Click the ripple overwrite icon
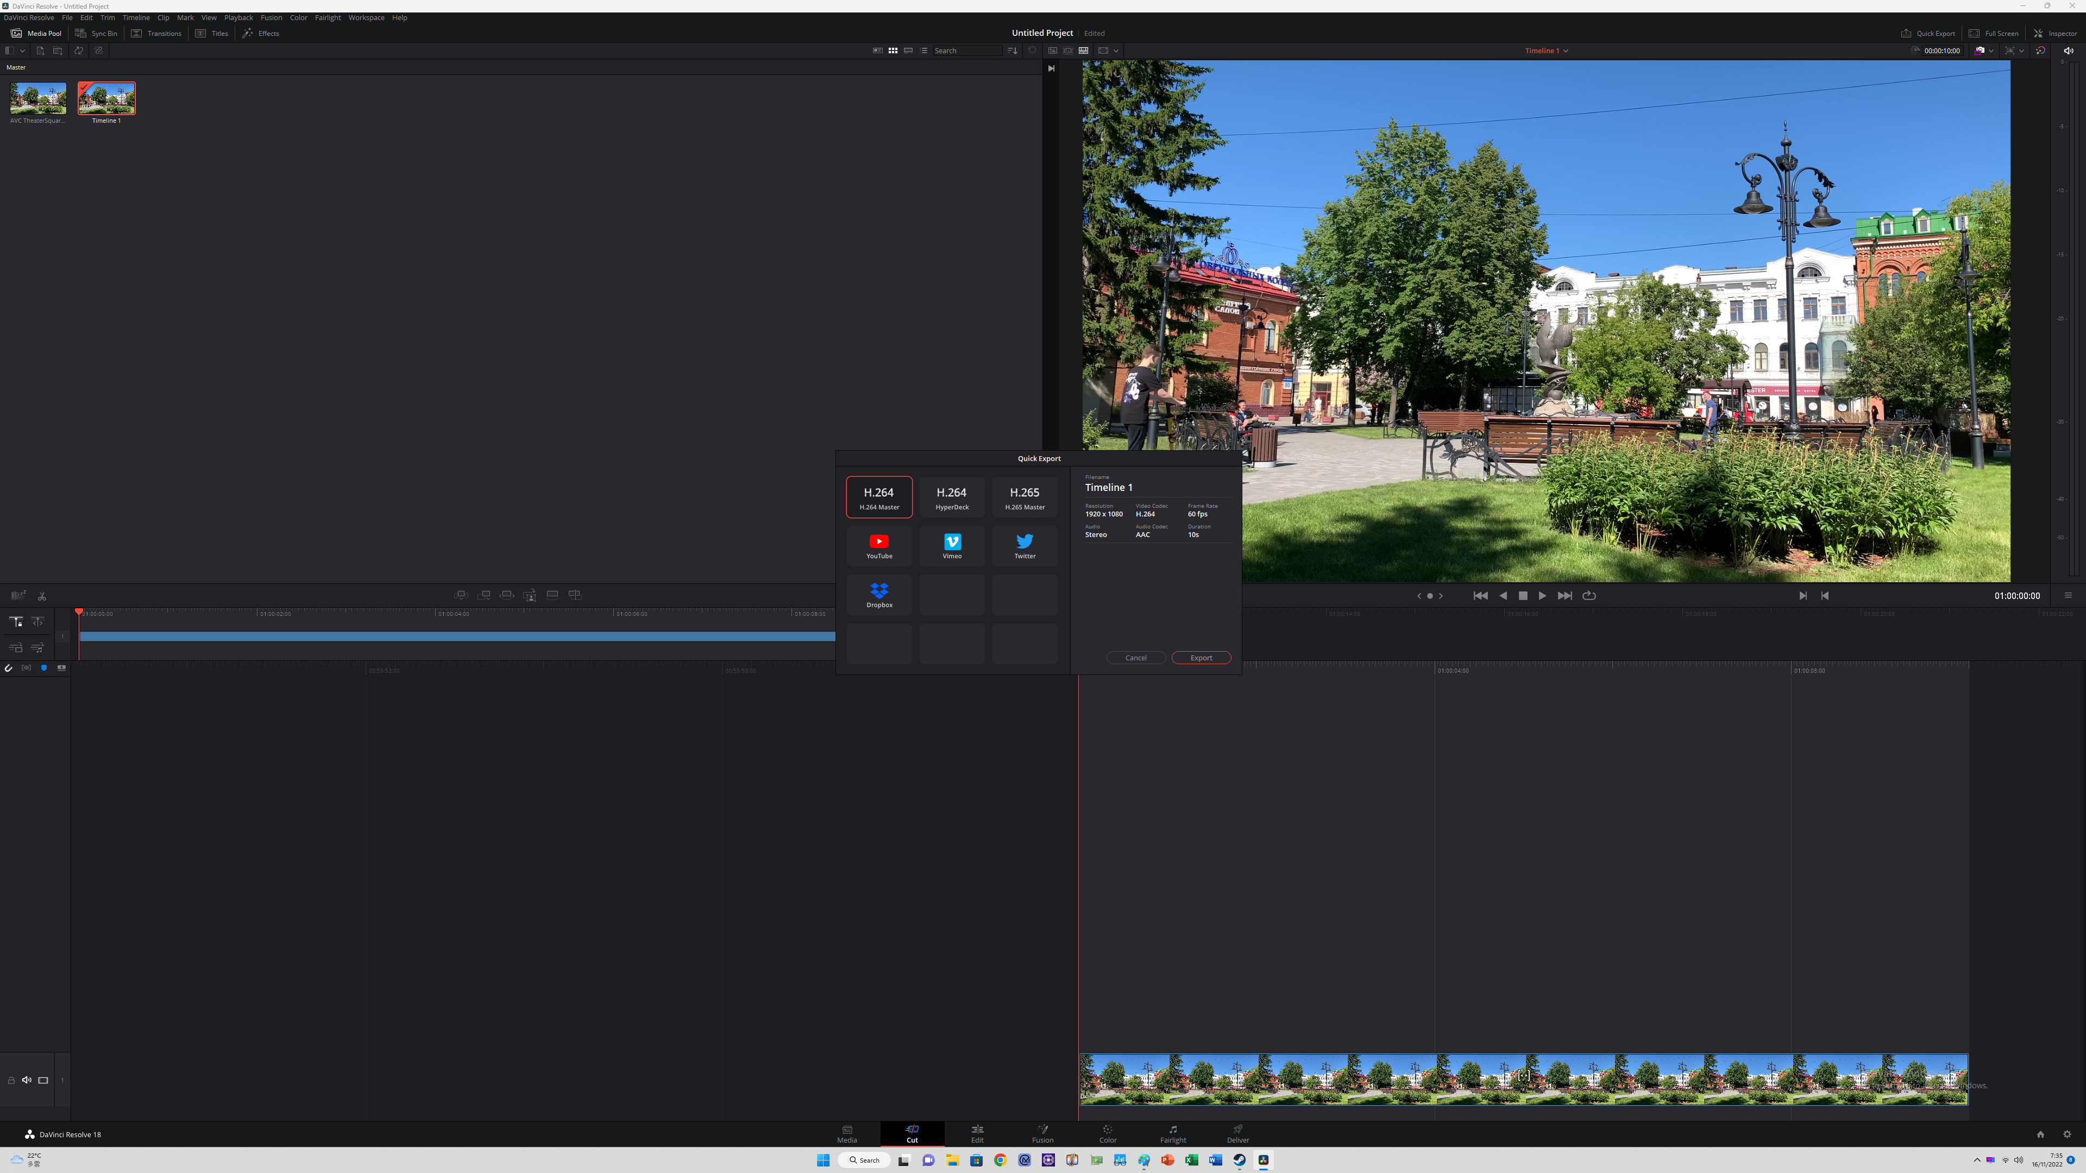This screenshot has width=2086, height=1173. [x=507, y=595]
